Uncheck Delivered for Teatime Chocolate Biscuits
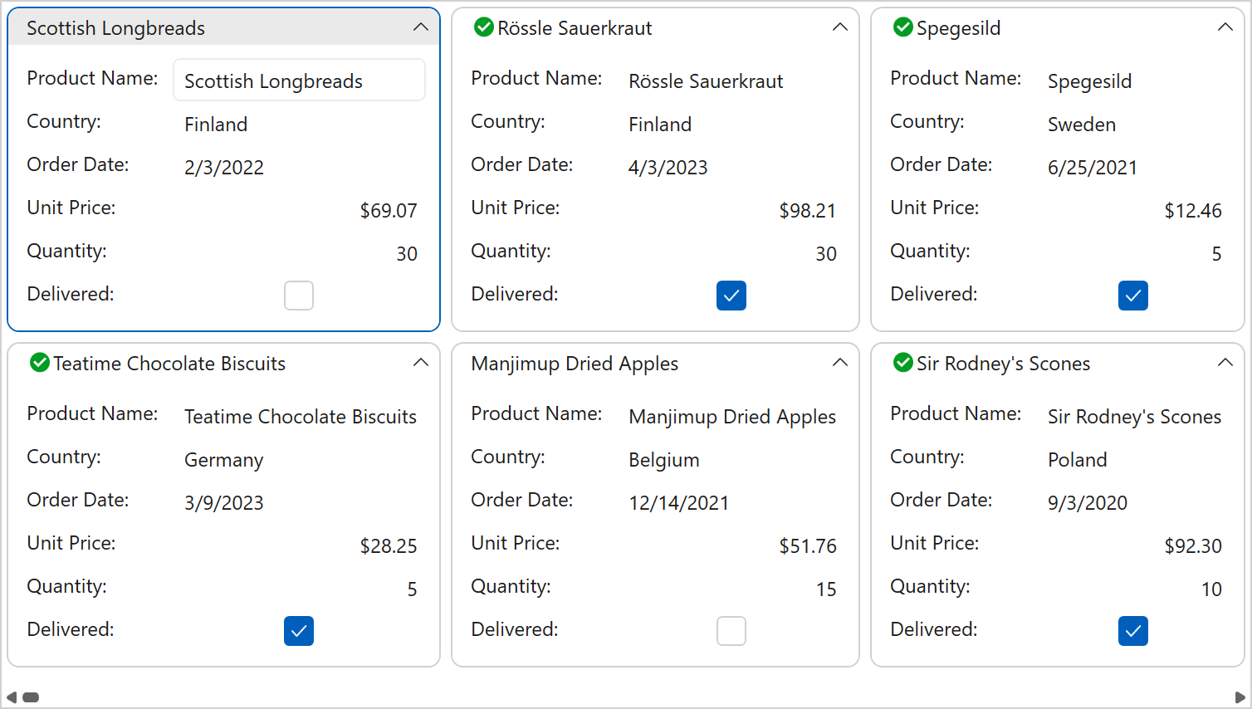 pos(299,631)
